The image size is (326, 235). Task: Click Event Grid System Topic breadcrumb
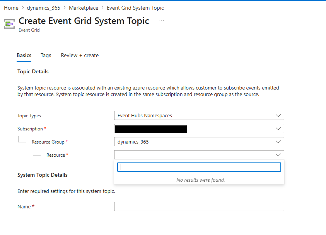click(135, 8)
